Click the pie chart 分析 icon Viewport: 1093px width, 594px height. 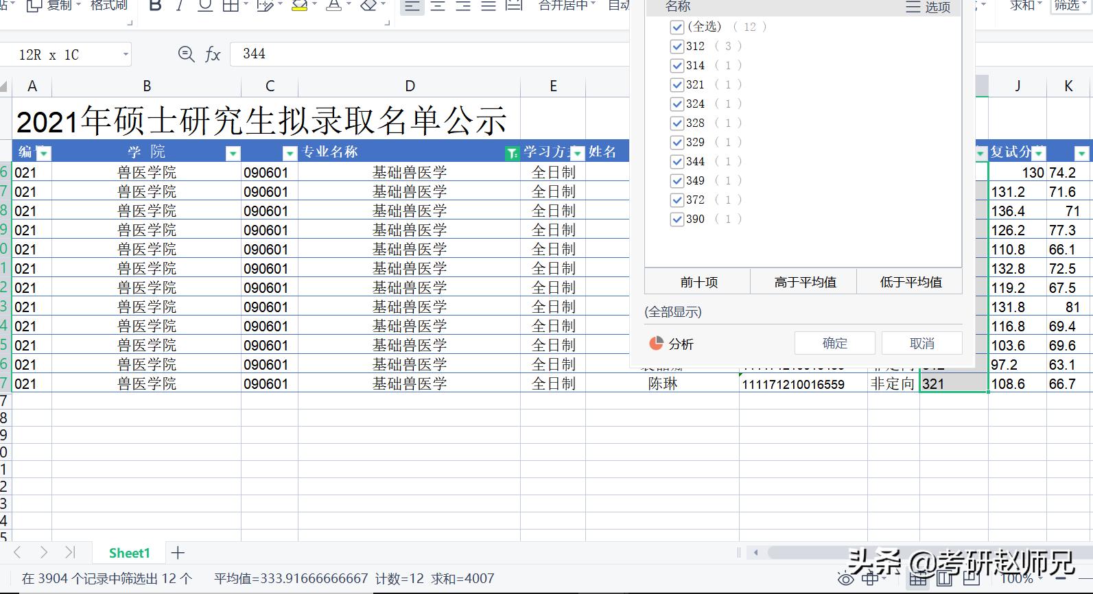(x=657, y=343)
